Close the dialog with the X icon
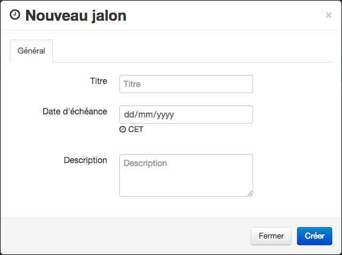342x255 pixels. (x=329, y=15)
